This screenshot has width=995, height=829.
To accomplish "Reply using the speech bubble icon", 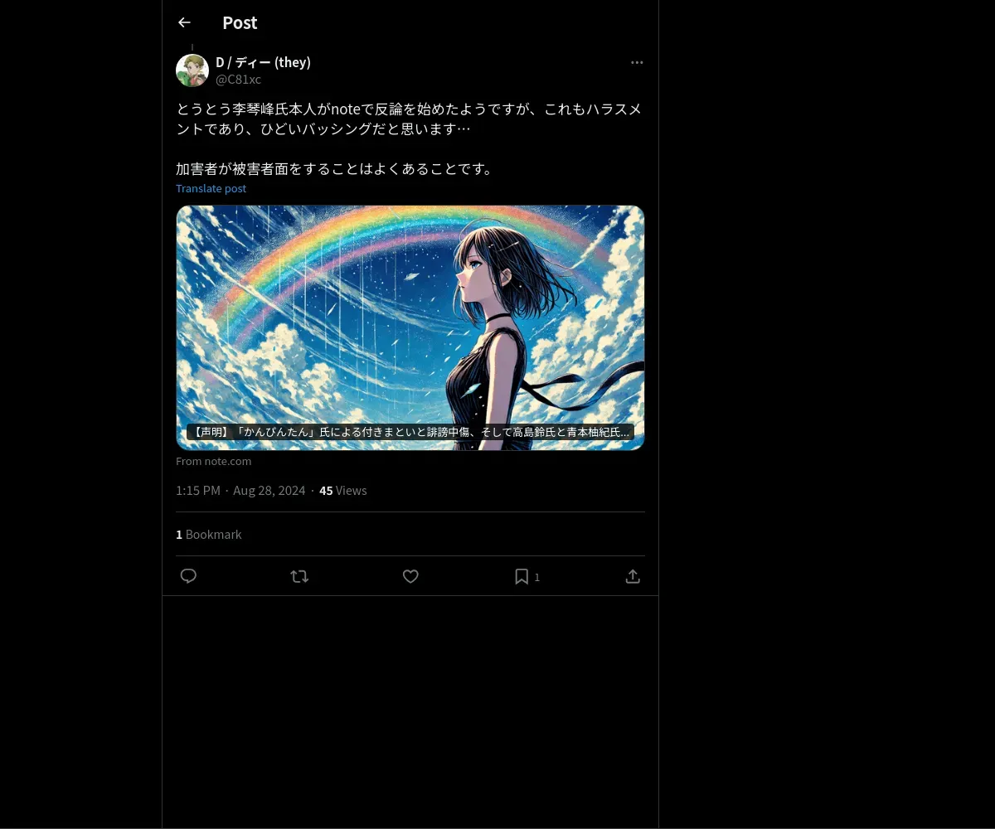I will 188,576.
